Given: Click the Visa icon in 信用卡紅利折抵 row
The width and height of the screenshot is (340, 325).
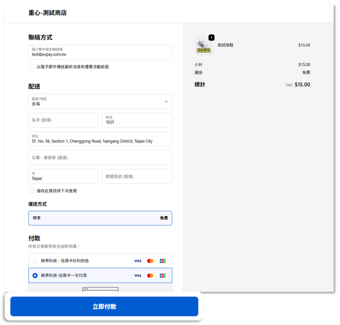Looking at the screenshot, I should pyautogui.click(x=138, y=261).
